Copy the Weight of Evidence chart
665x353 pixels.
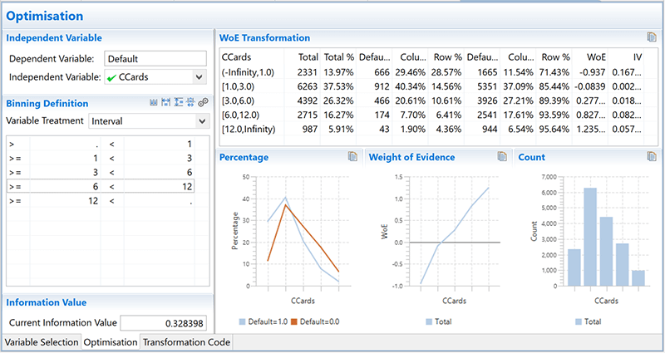pyautogui.click(x=501, y=156)
